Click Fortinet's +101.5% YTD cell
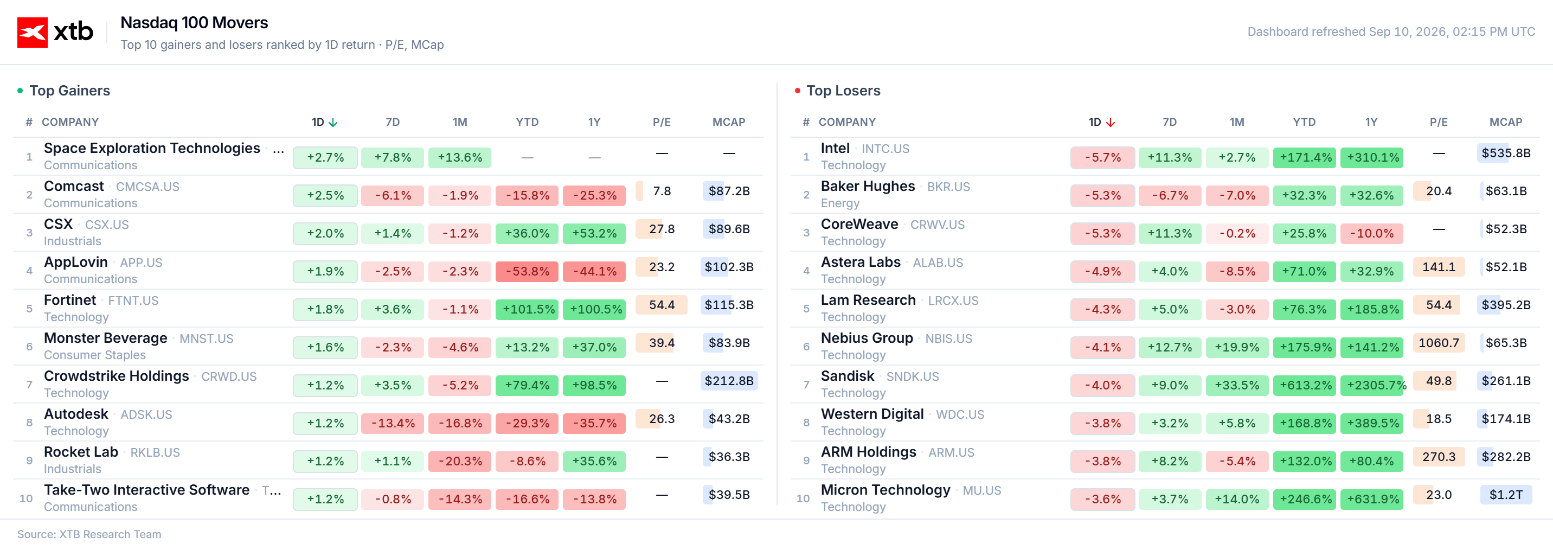This screenshot has height=550, width=1553. coord(528,309)
